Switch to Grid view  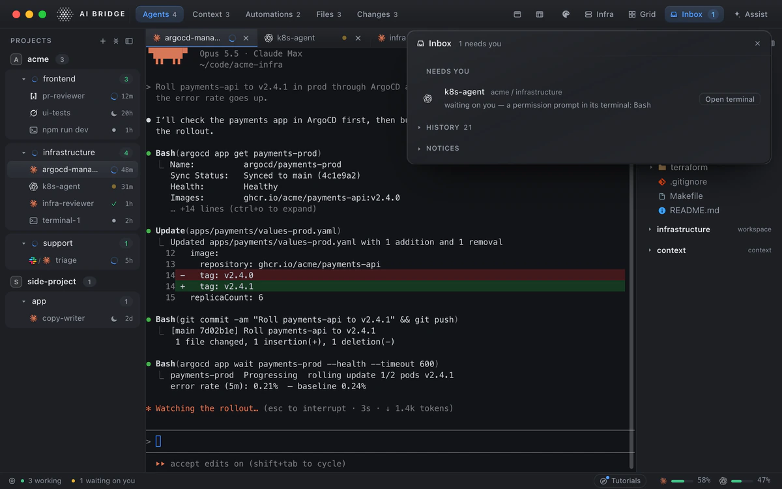click(642, 14)
